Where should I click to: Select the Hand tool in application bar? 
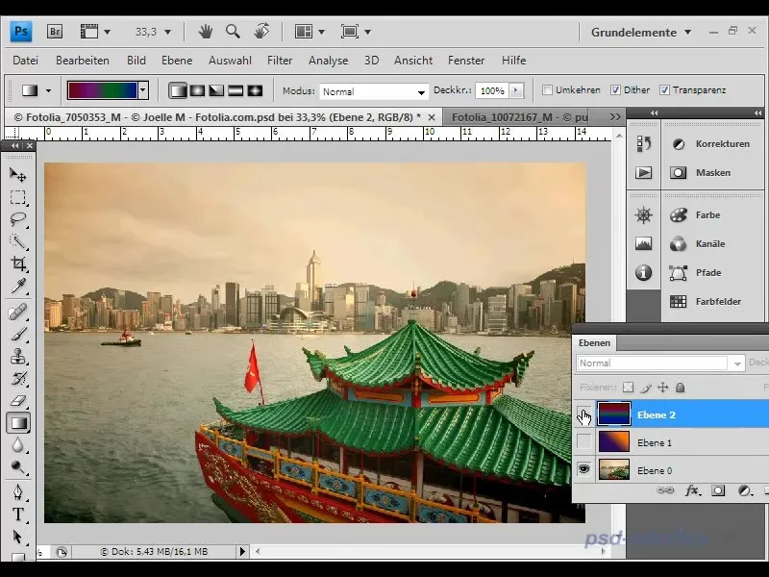[205, 32]
